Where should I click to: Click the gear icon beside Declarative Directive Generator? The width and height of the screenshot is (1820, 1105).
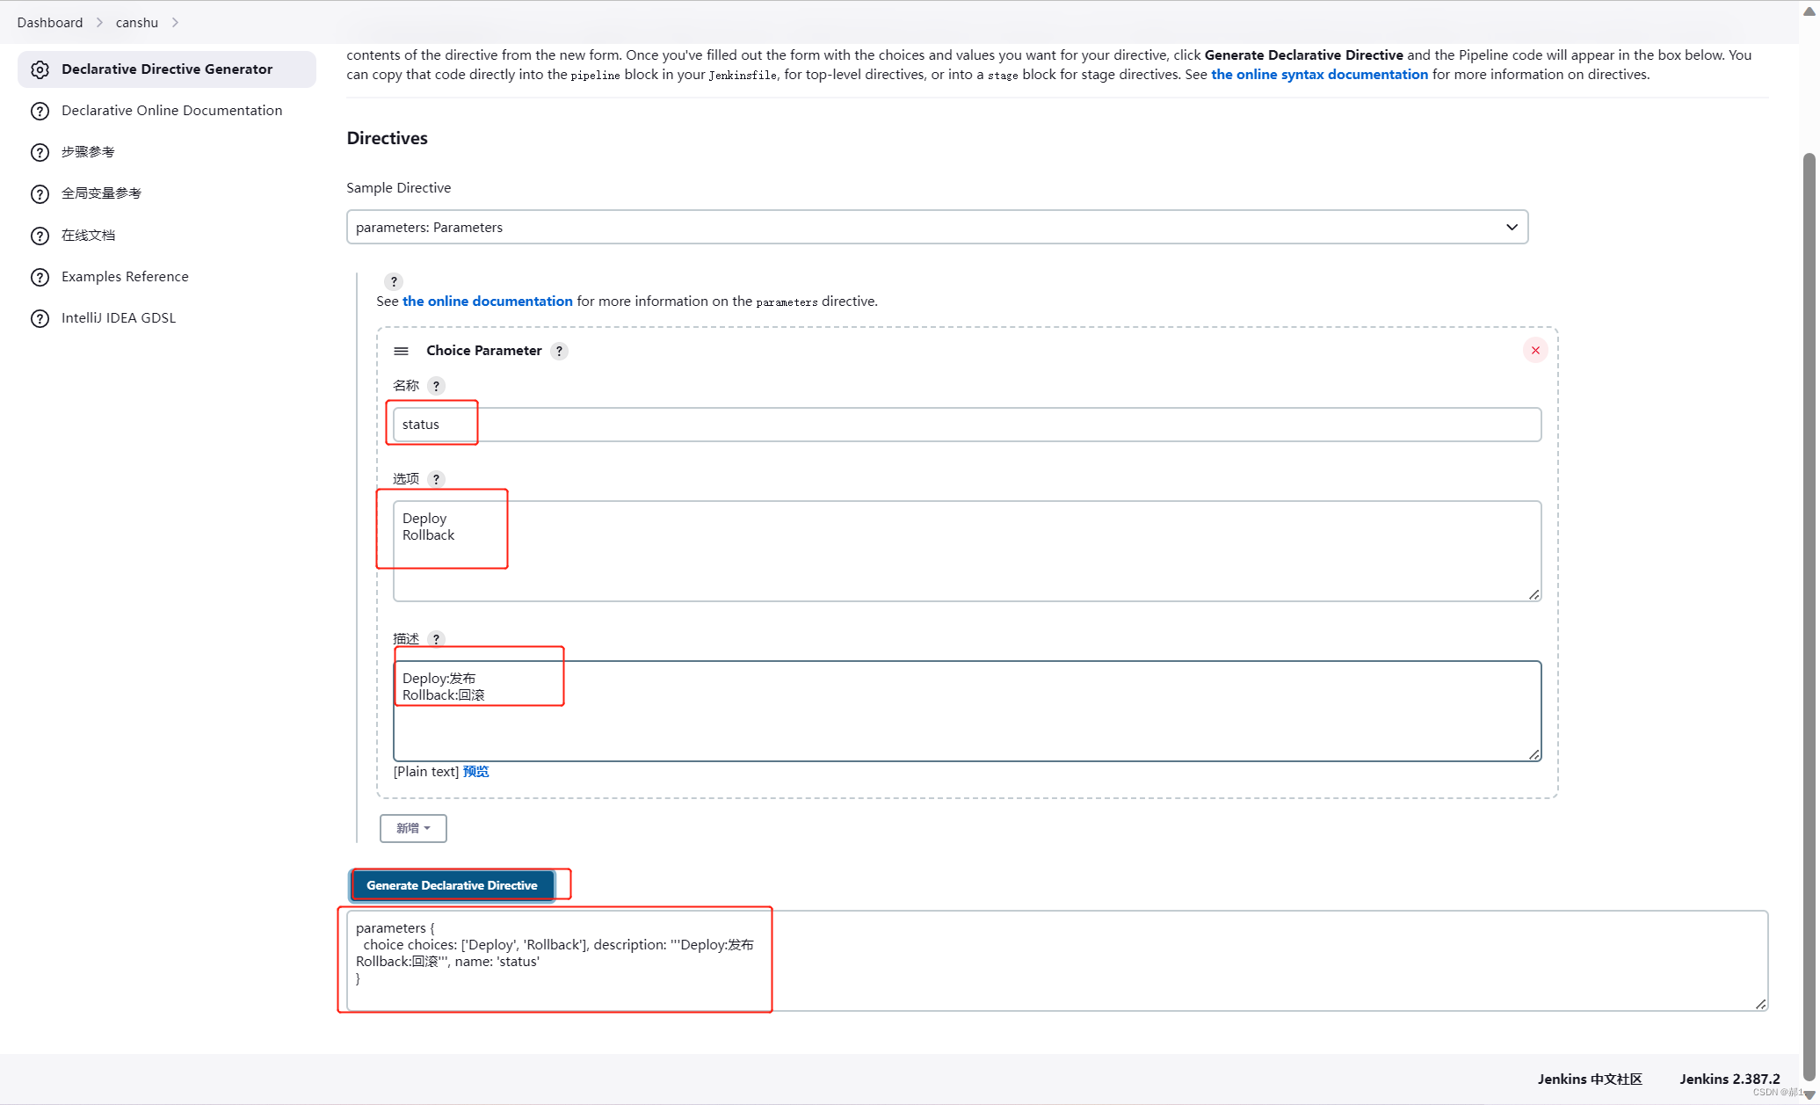[x=40, y=69]
